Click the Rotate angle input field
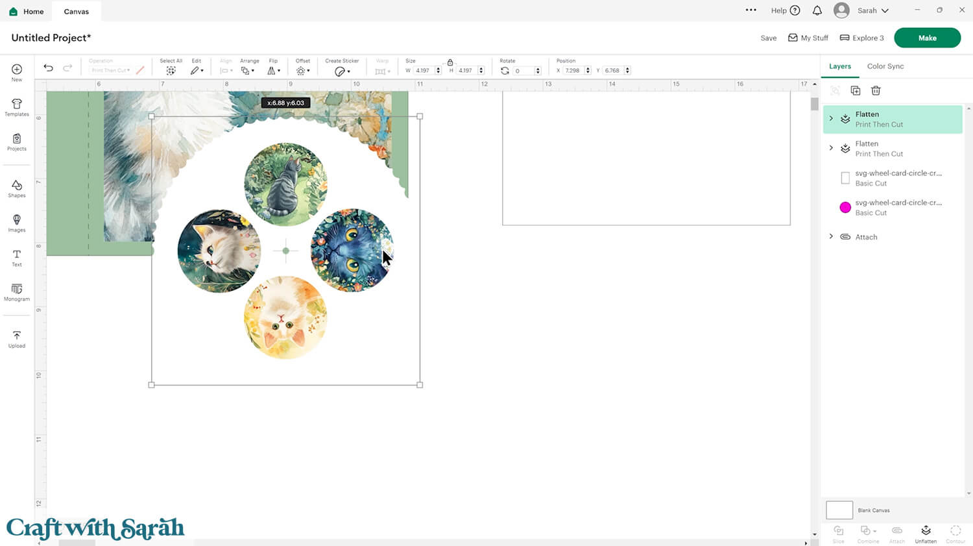The width and height of the screenshot is (973, 546). pos(523,71)
